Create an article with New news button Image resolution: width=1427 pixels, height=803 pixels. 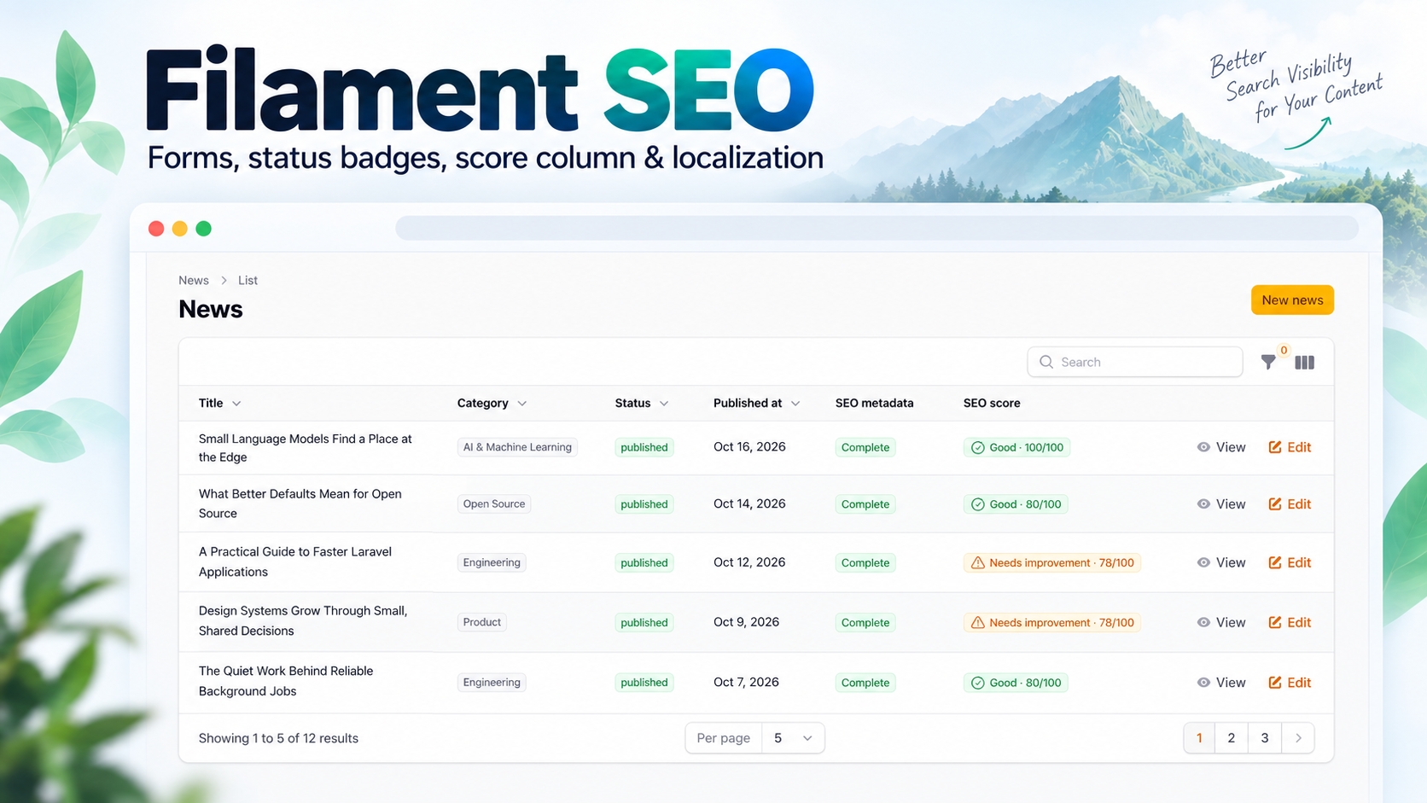click(x=1292, y=300)
